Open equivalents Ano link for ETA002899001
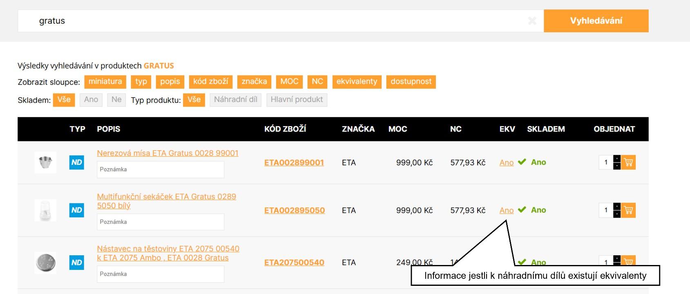The height and width of the screenshot is (294, 690). pos(507,163)
